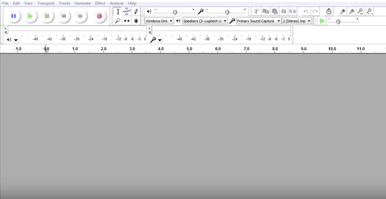The width and height of the screenshot is (386, 199).
Task: Click the playback level meter bar
Action: (77, 30)
